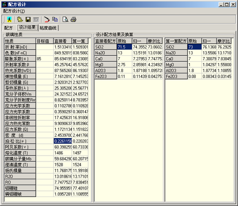The image size is (238, 206).
Task: Select the 膨胀系数 target value cell 85
Action: (x=45, y=59)
